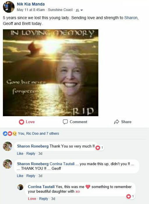The width and height of the screenshot is (149, 204).
Task: View the In Loving Memory photo
Action: click(x=51, y=73)
